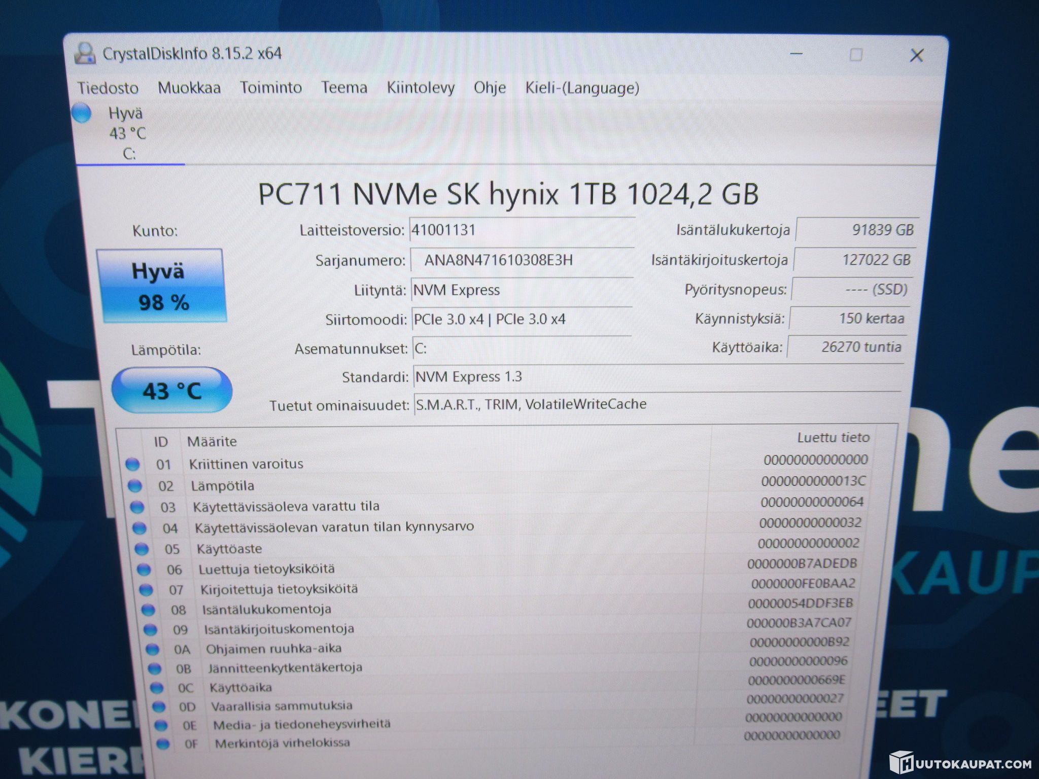
Task: Click raw value 0000000B7ADEDB
Action: [802, 563]
